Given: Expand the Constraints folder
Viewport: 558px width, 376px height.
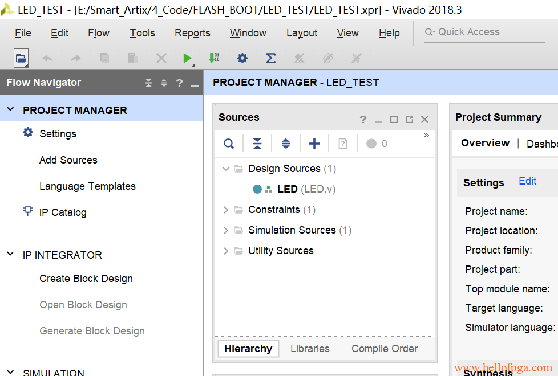Looking at the screenshot, I should [x=226, y=210].
